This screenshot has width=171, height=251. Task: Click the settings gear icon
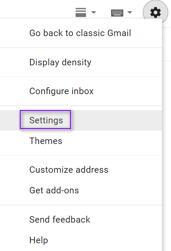coord(156,12)
